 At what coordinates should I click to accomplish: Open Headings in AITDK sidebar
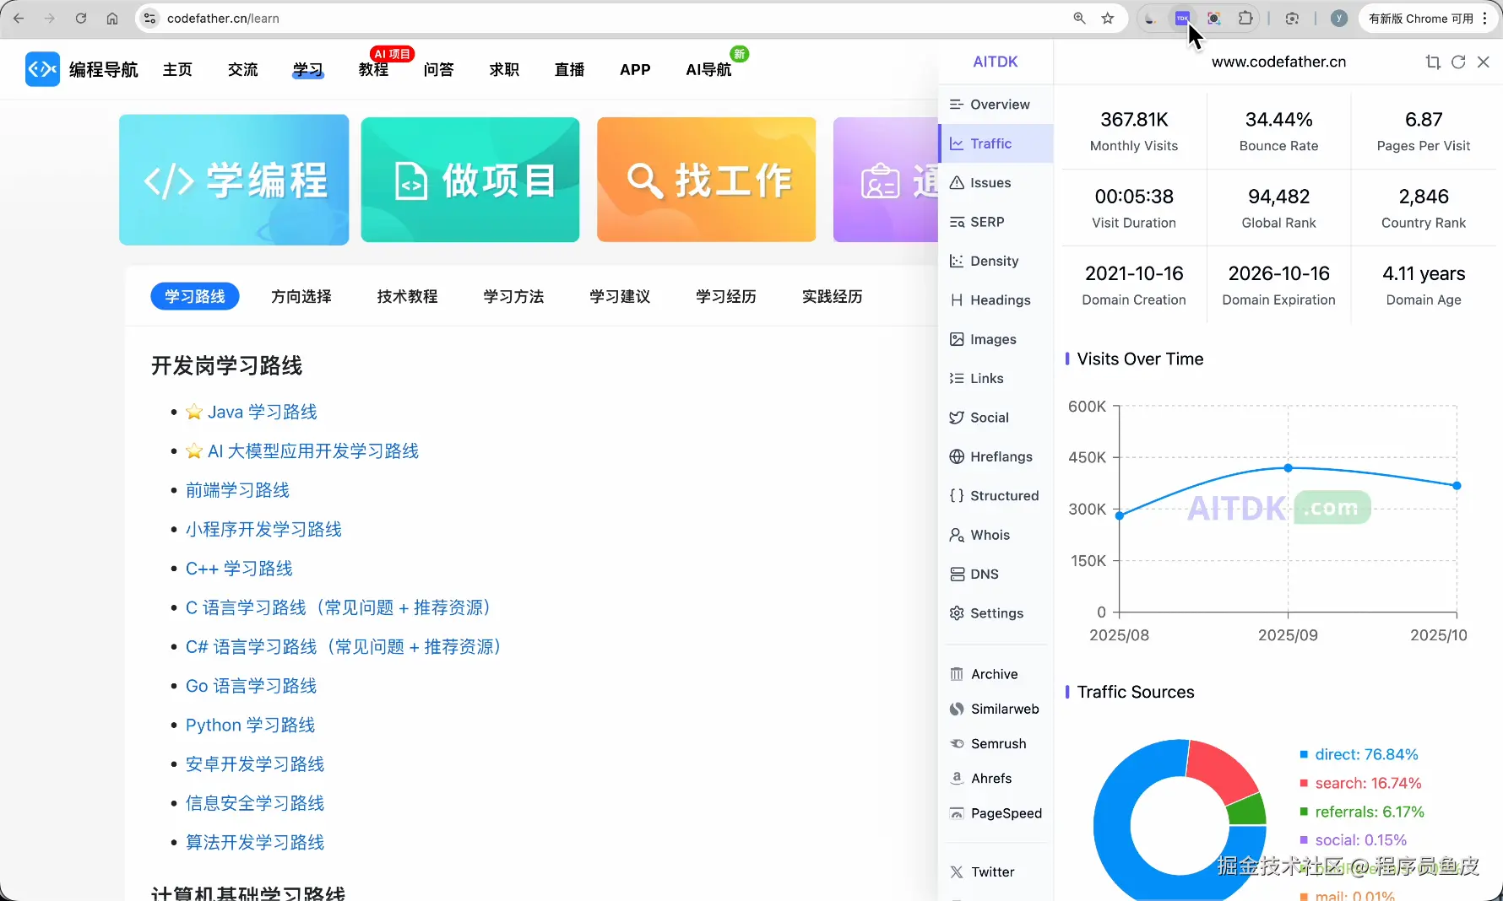(x=996, y=300)
